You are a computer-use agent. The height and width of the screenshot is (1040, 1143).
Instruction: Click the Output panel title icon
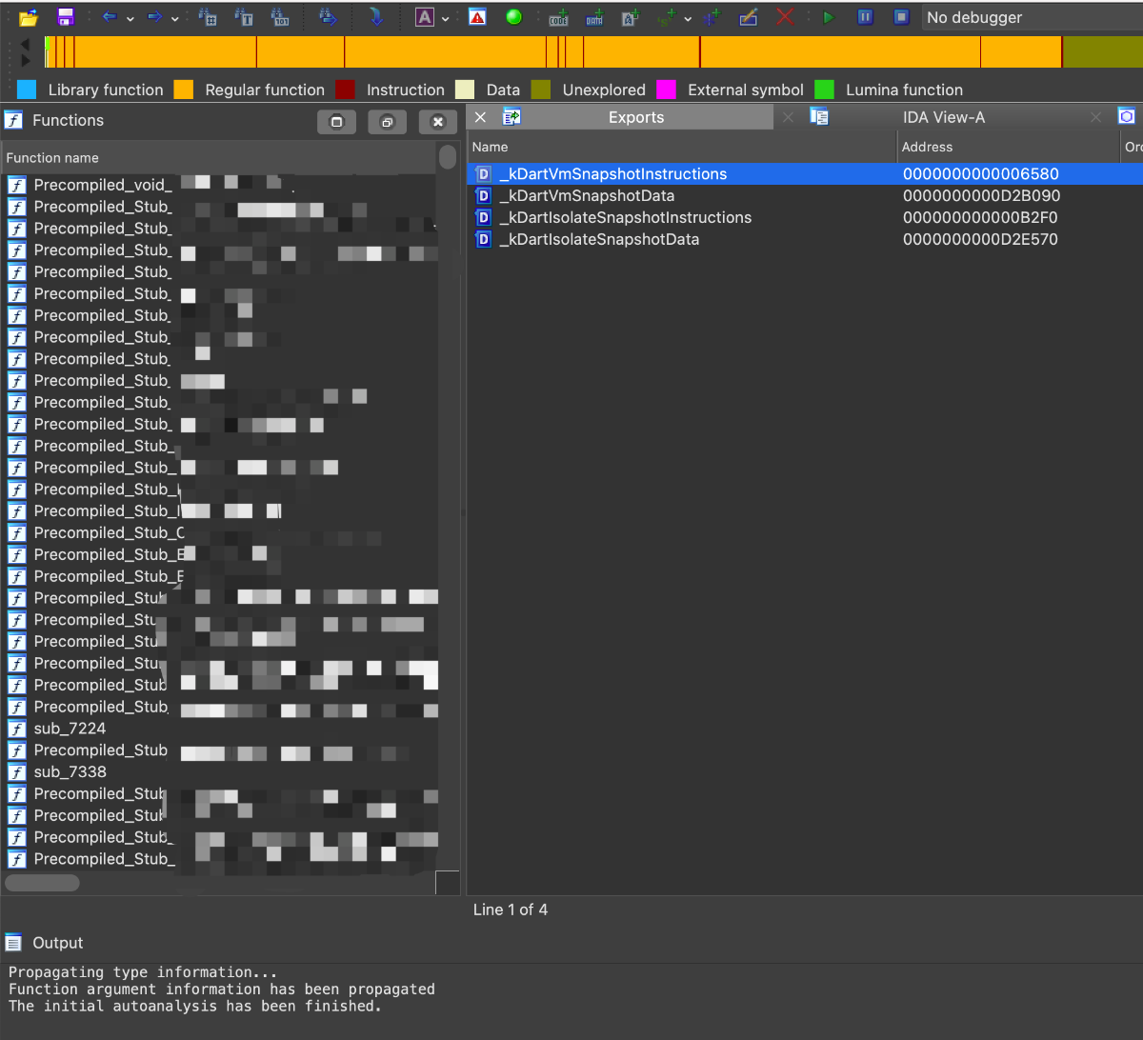pos(13,943)
